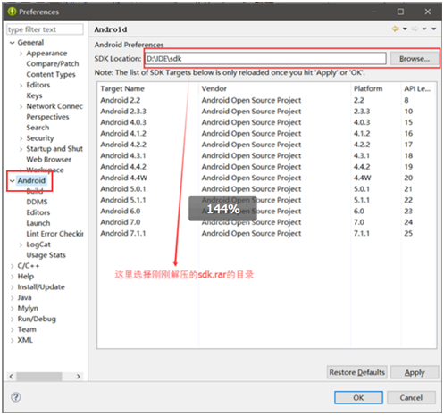
Task: Expand the Install/Update tree node
Action: pos(13,287)
